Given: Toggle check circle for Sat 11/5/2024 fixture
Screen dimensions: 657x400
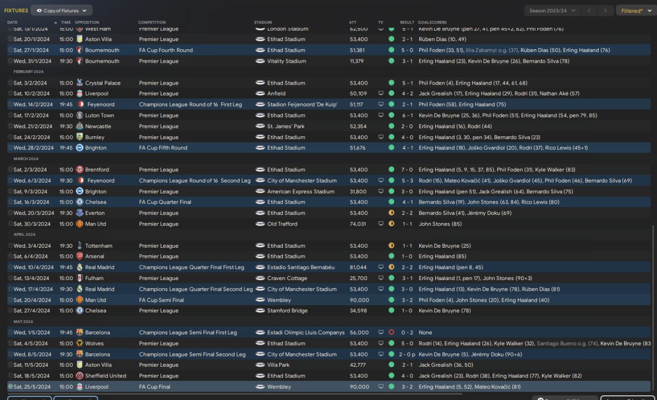Looking at the screenshot, I should tap(10, 365).
